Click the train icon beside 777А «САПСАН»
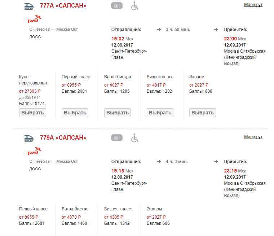The width and height of the screenshot is (274, 236). point(29,6)
